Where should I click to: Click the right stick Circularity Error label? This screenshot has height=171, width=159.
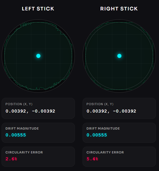105,152
